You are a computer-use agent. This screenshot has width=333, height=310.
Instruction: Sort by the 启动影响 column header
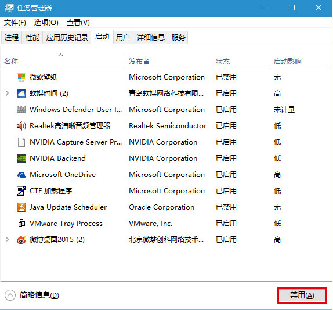coord(299,61)
